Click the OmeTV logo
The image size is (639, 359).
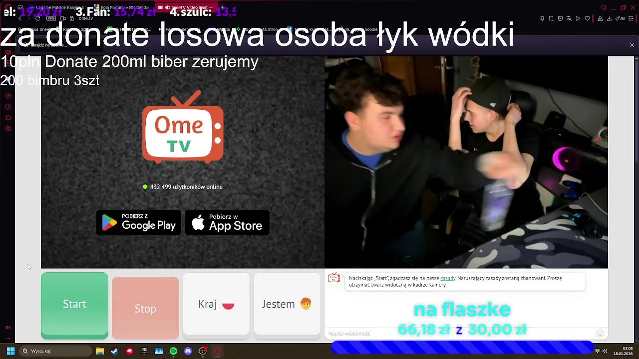tap(183, 127)
